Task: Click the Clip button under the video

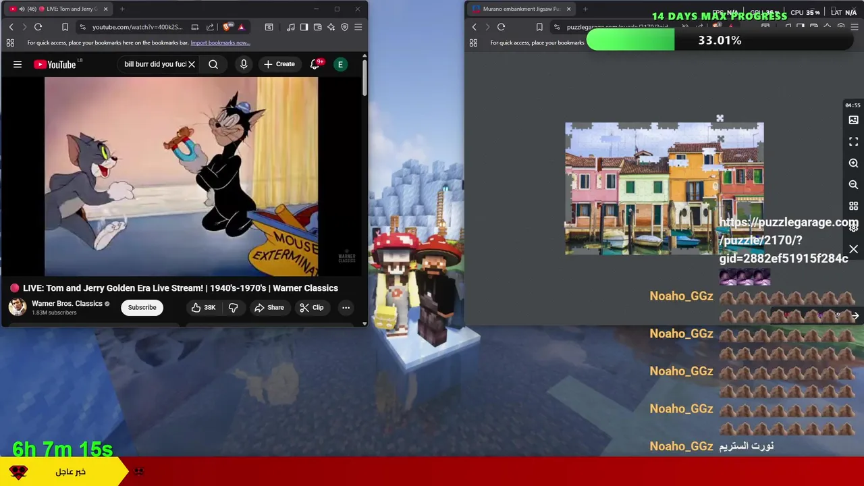Action: point(311,307)
